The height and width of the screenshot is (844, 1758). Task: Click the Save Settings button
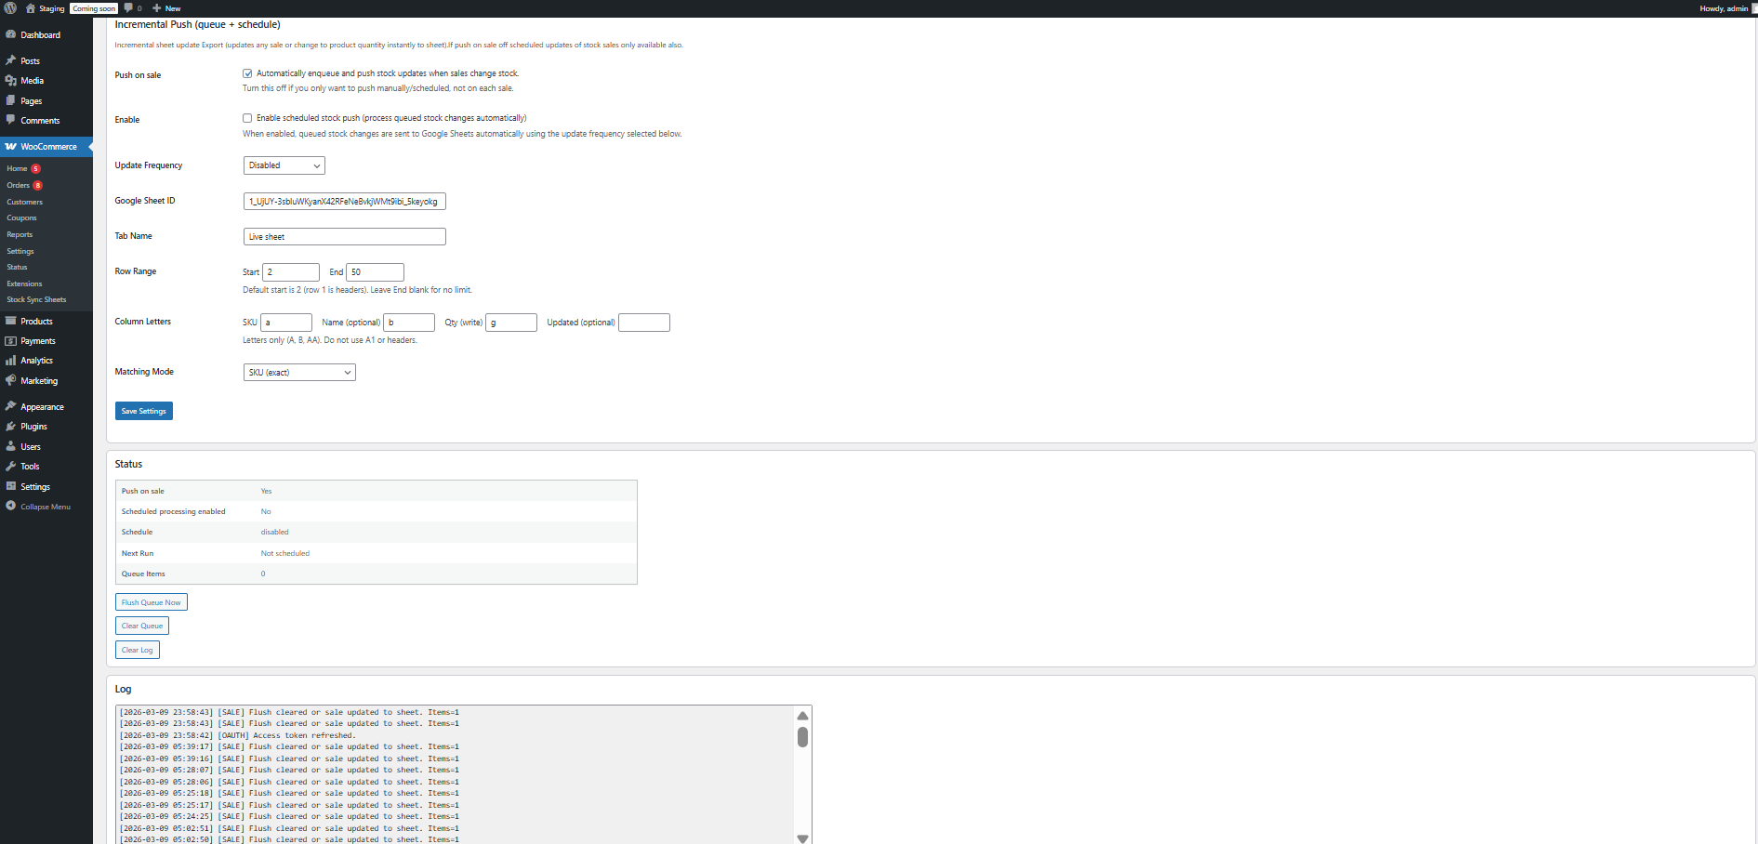point(143,410)
